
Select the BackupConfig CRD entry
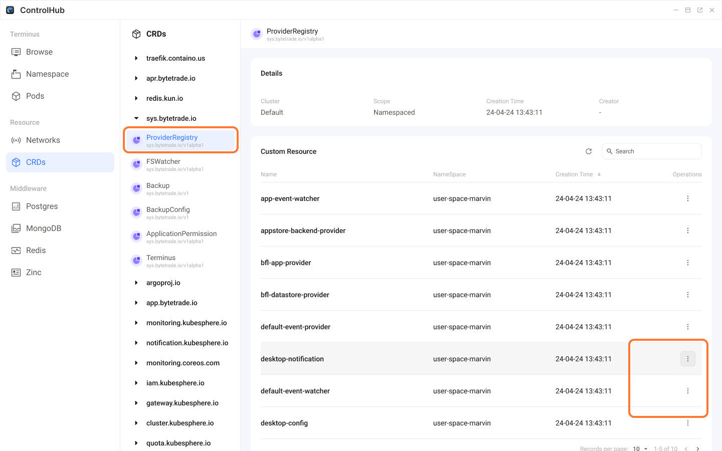168,210
